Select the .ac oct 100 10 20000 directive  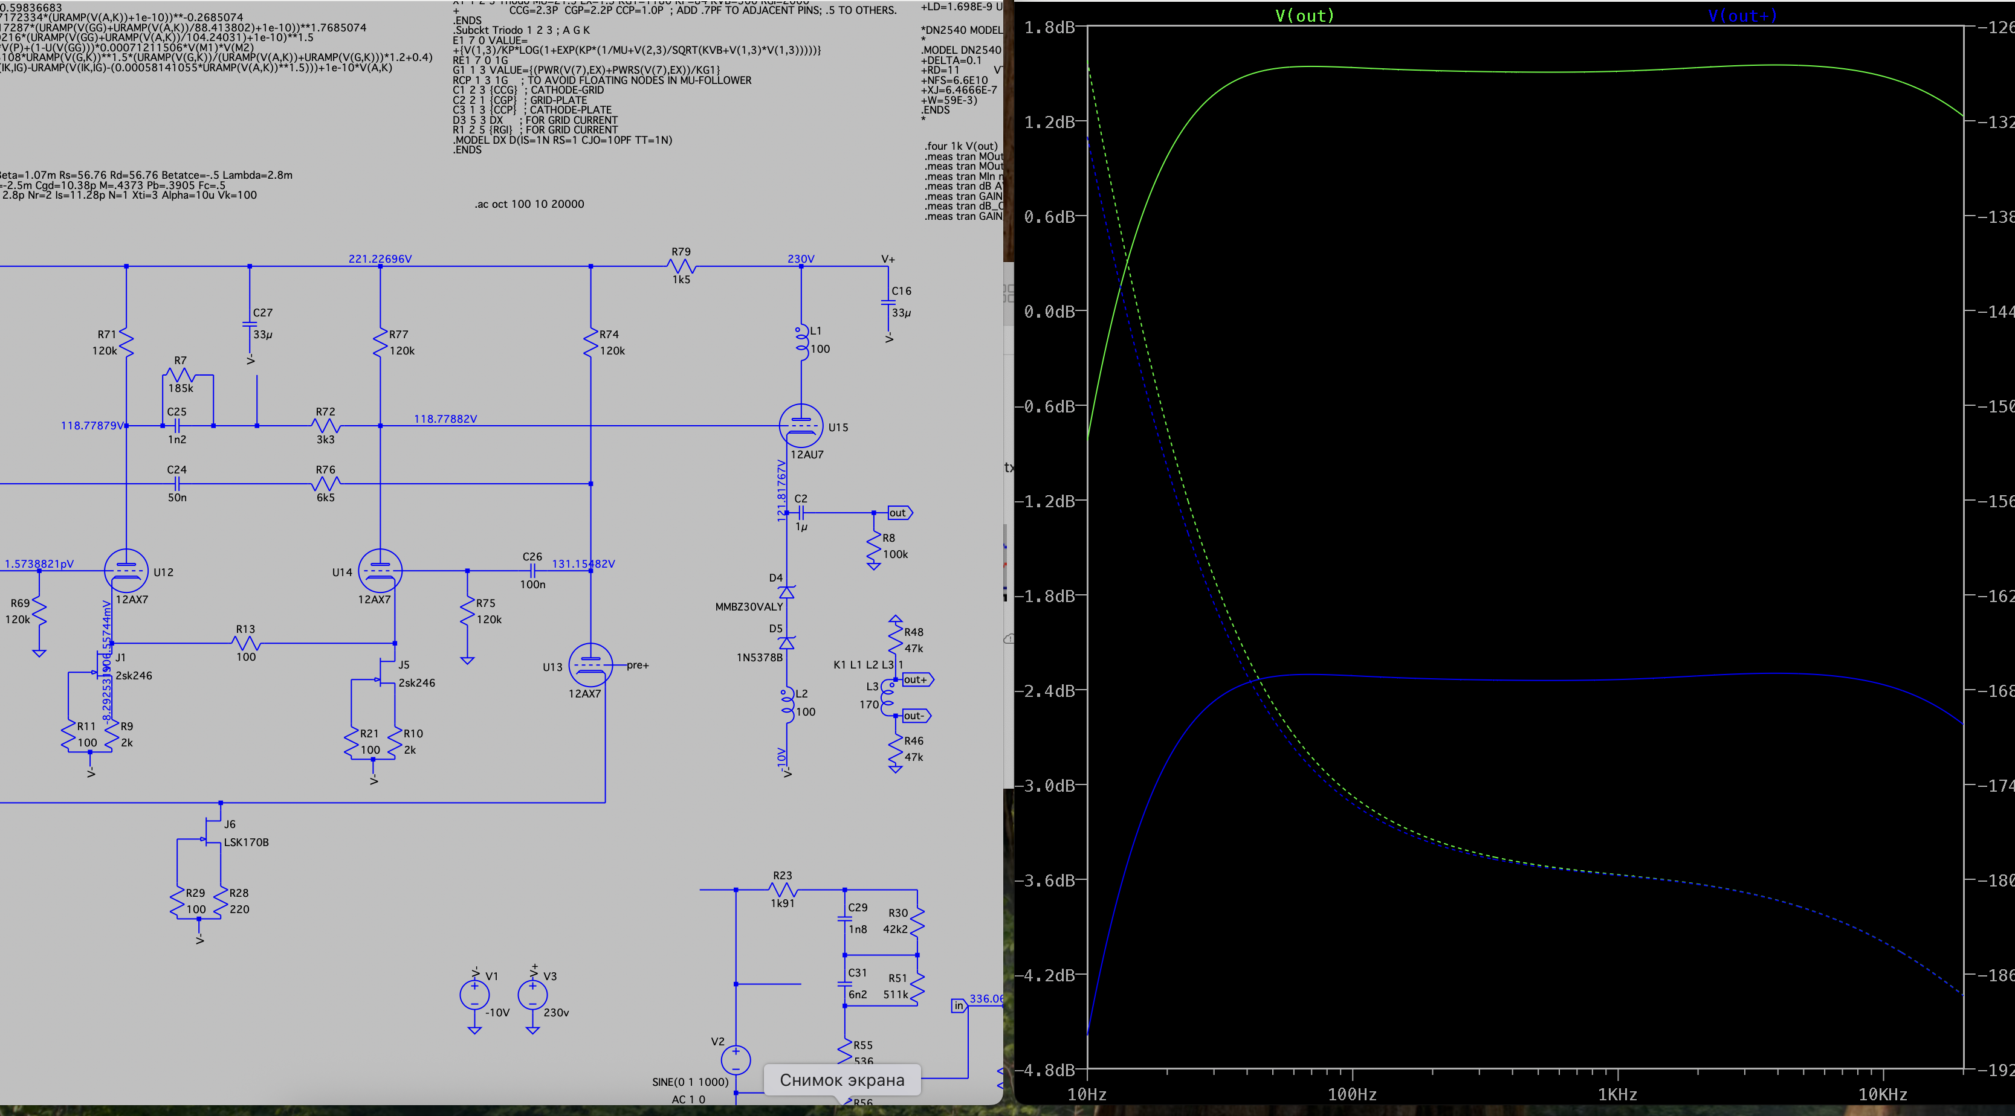pos(529,204)
